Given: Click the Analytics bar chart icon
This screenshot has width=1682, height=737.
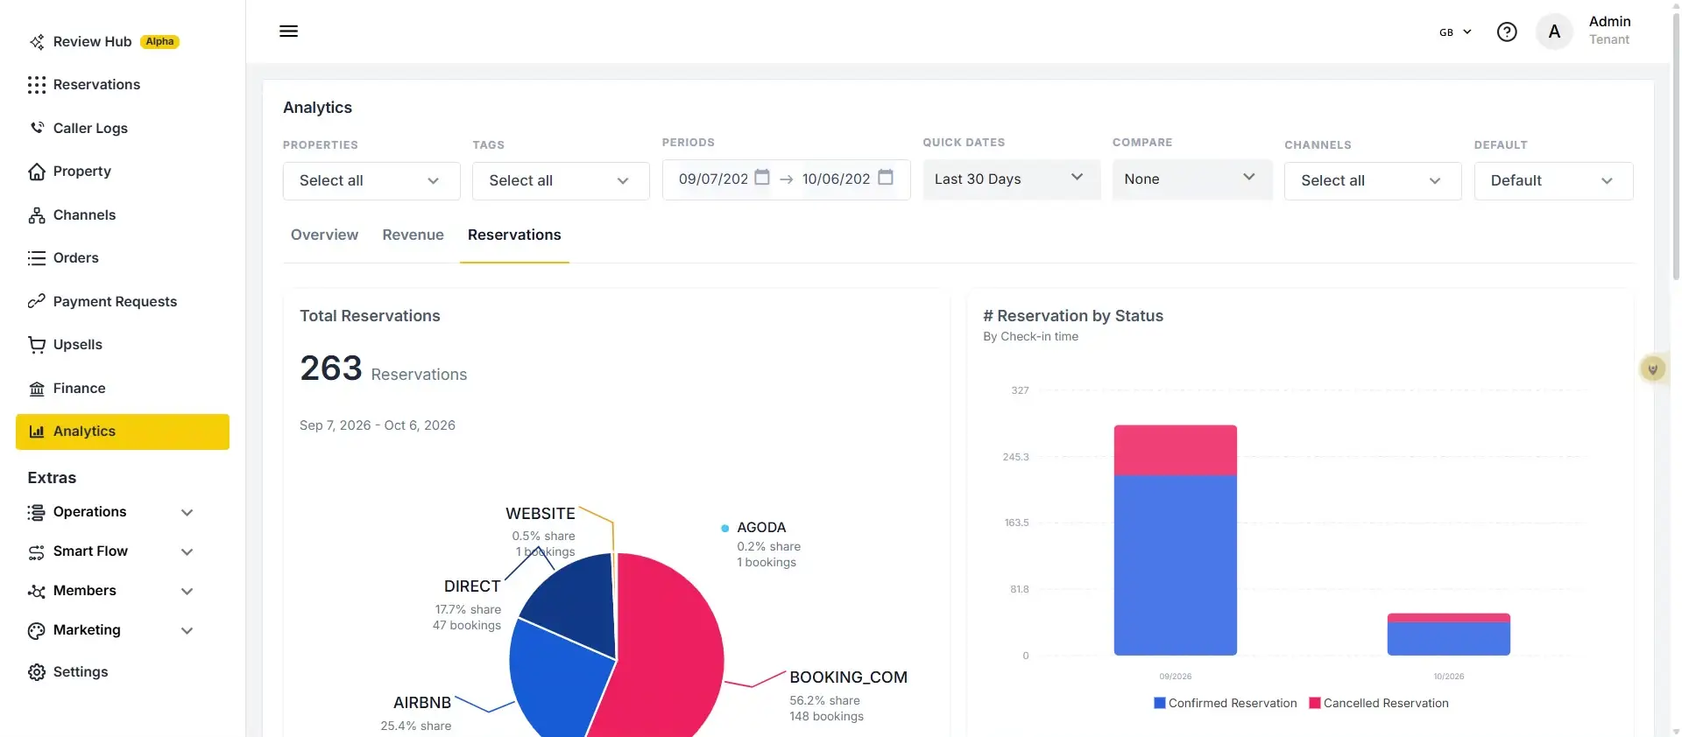Looking at the screenshot, I should point(37,432).
